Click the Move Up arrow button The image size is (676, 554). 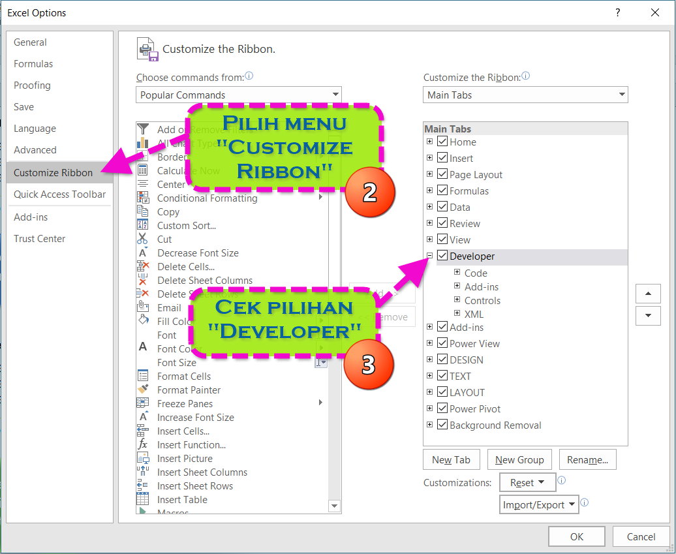tap(648, 294)
